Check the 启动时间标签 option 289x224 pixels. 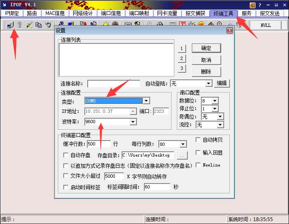click(66, 187)
